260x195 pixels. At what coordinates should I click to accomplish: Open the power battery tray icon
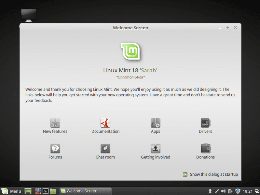click(x=230, y=191)
